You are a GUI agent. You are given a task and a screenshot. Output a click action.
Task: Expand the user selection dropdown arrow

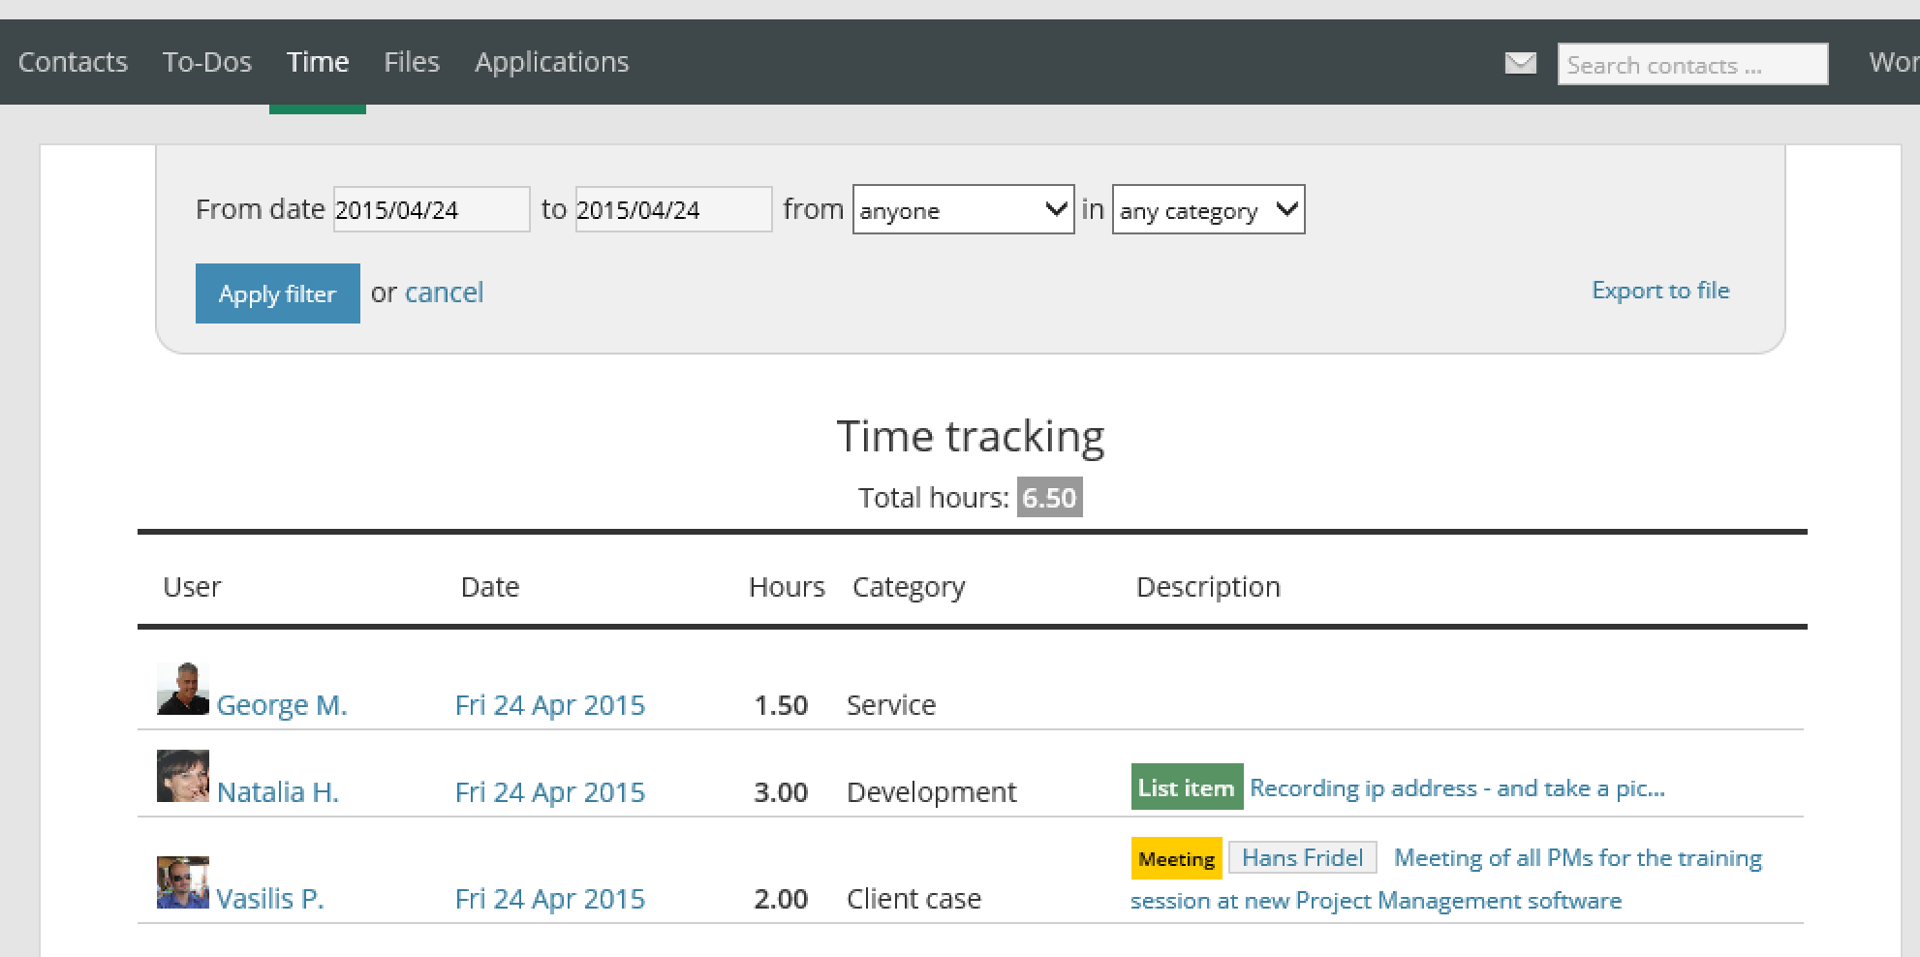point(1056,209)
